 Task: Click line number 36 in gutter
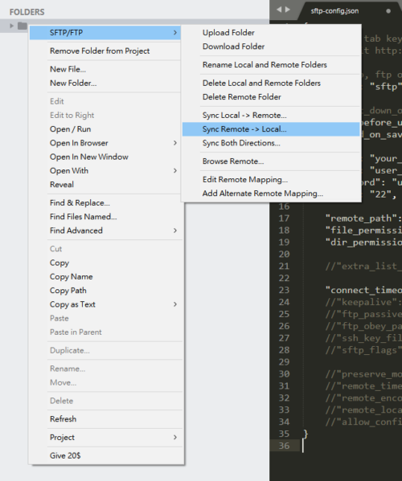pyautogui.click(x=284, y=446)
